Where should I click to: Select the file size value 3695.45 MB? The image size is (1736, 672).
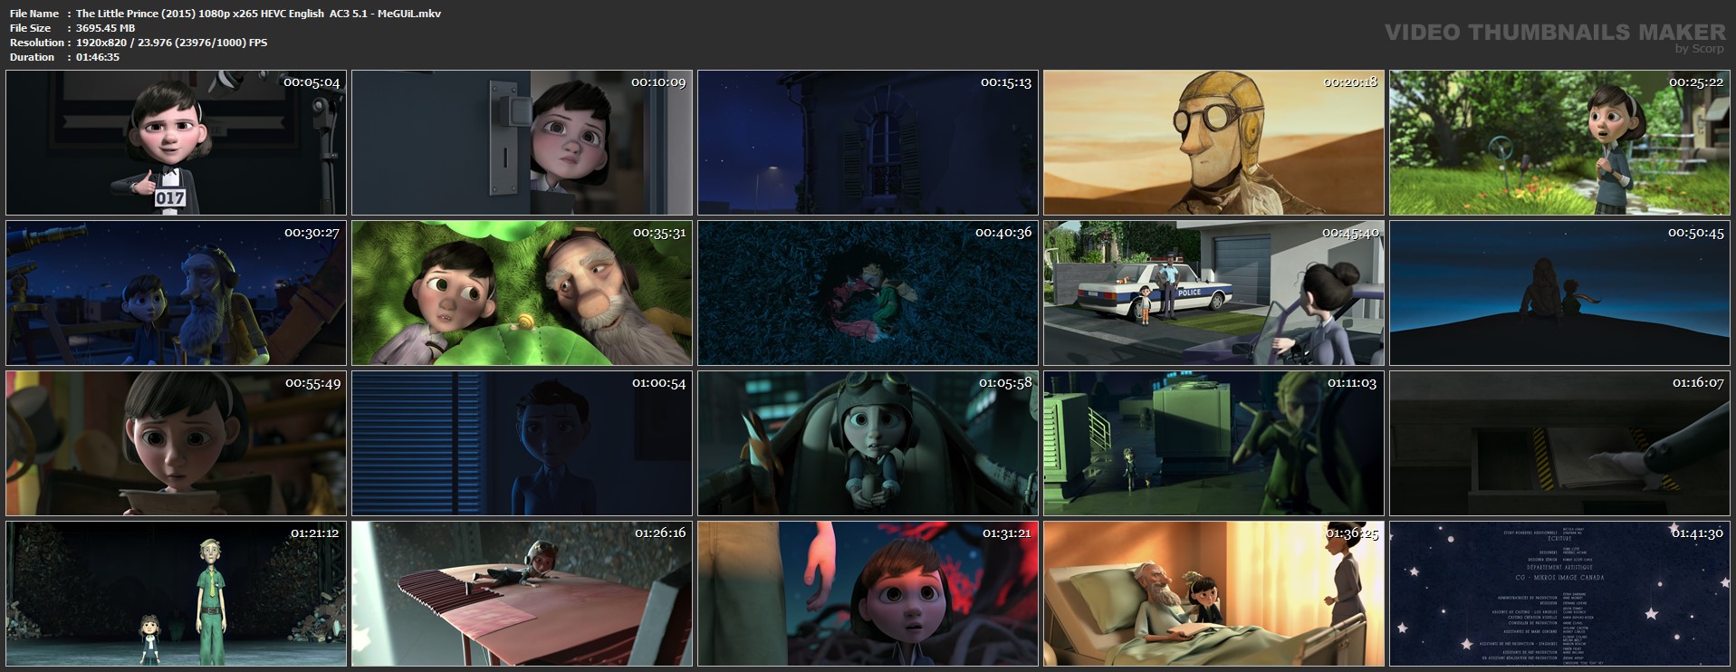click(105, 28)
